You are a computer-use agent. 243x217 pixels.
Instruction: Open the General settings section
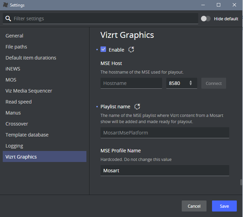(44, 36)
